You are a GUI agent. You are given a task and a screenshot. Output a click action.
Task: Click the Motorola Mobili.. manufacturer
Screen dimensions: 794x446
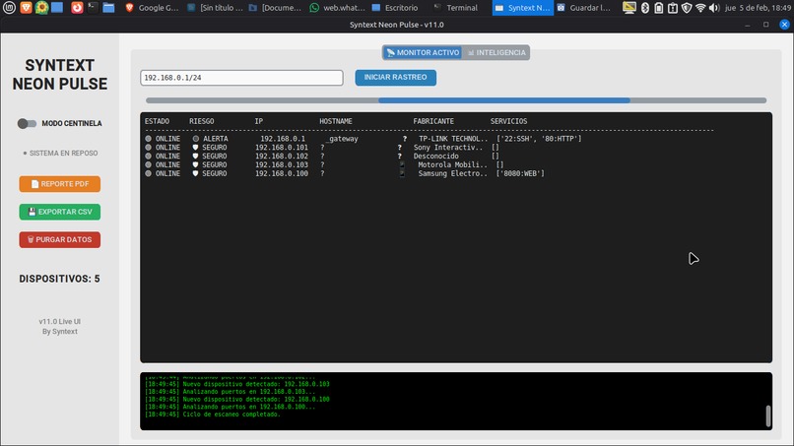[453, 164]
